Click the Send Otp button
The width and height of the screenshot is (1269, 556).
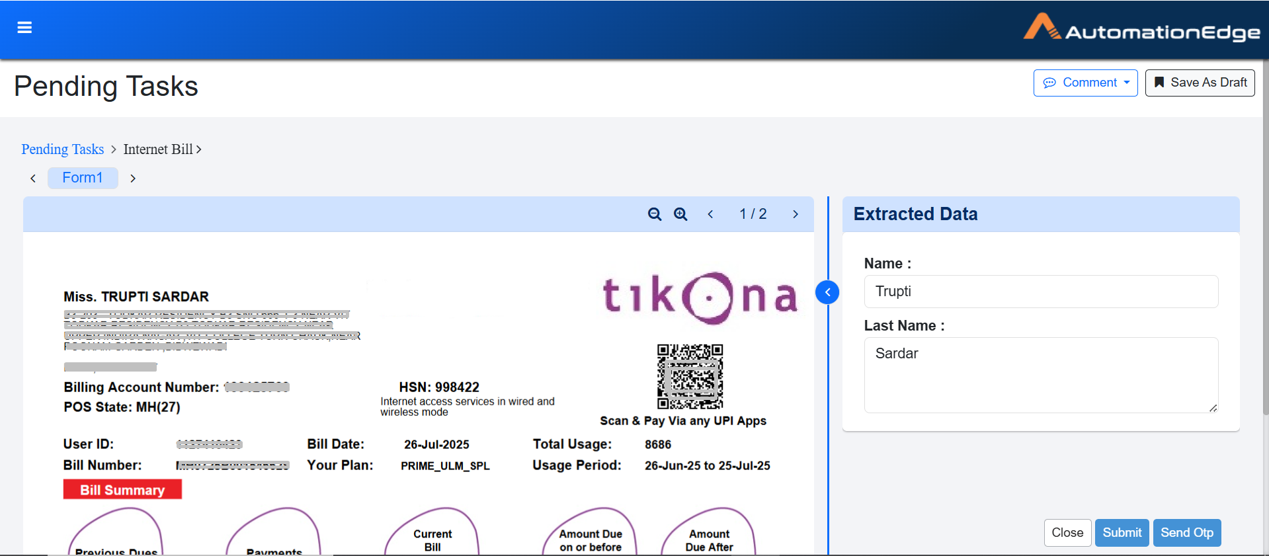[x=1187, y=533]
